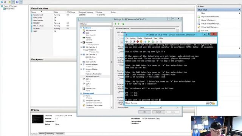Screen dimensions: 242x136
Task: Select Memory in Settings tree
Action: point(88,38)
